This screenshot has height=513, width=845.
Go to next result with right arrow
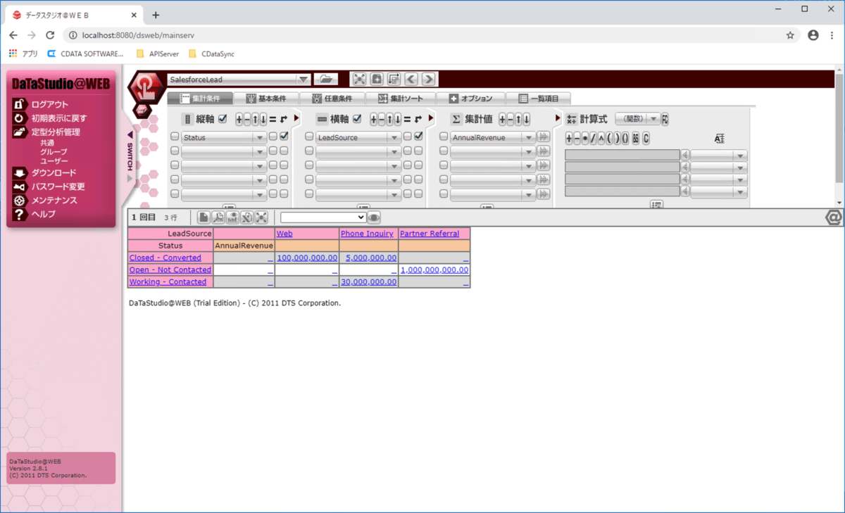(428, 80)
